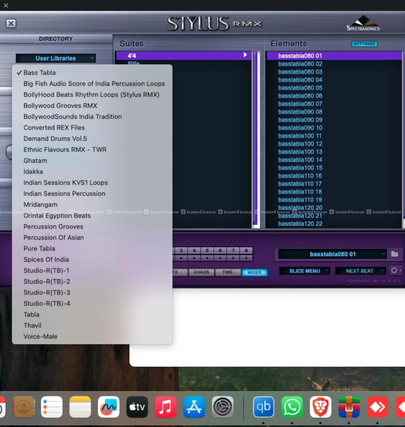Load Studio-R(TB)-3 library

(x=92, y=292)
